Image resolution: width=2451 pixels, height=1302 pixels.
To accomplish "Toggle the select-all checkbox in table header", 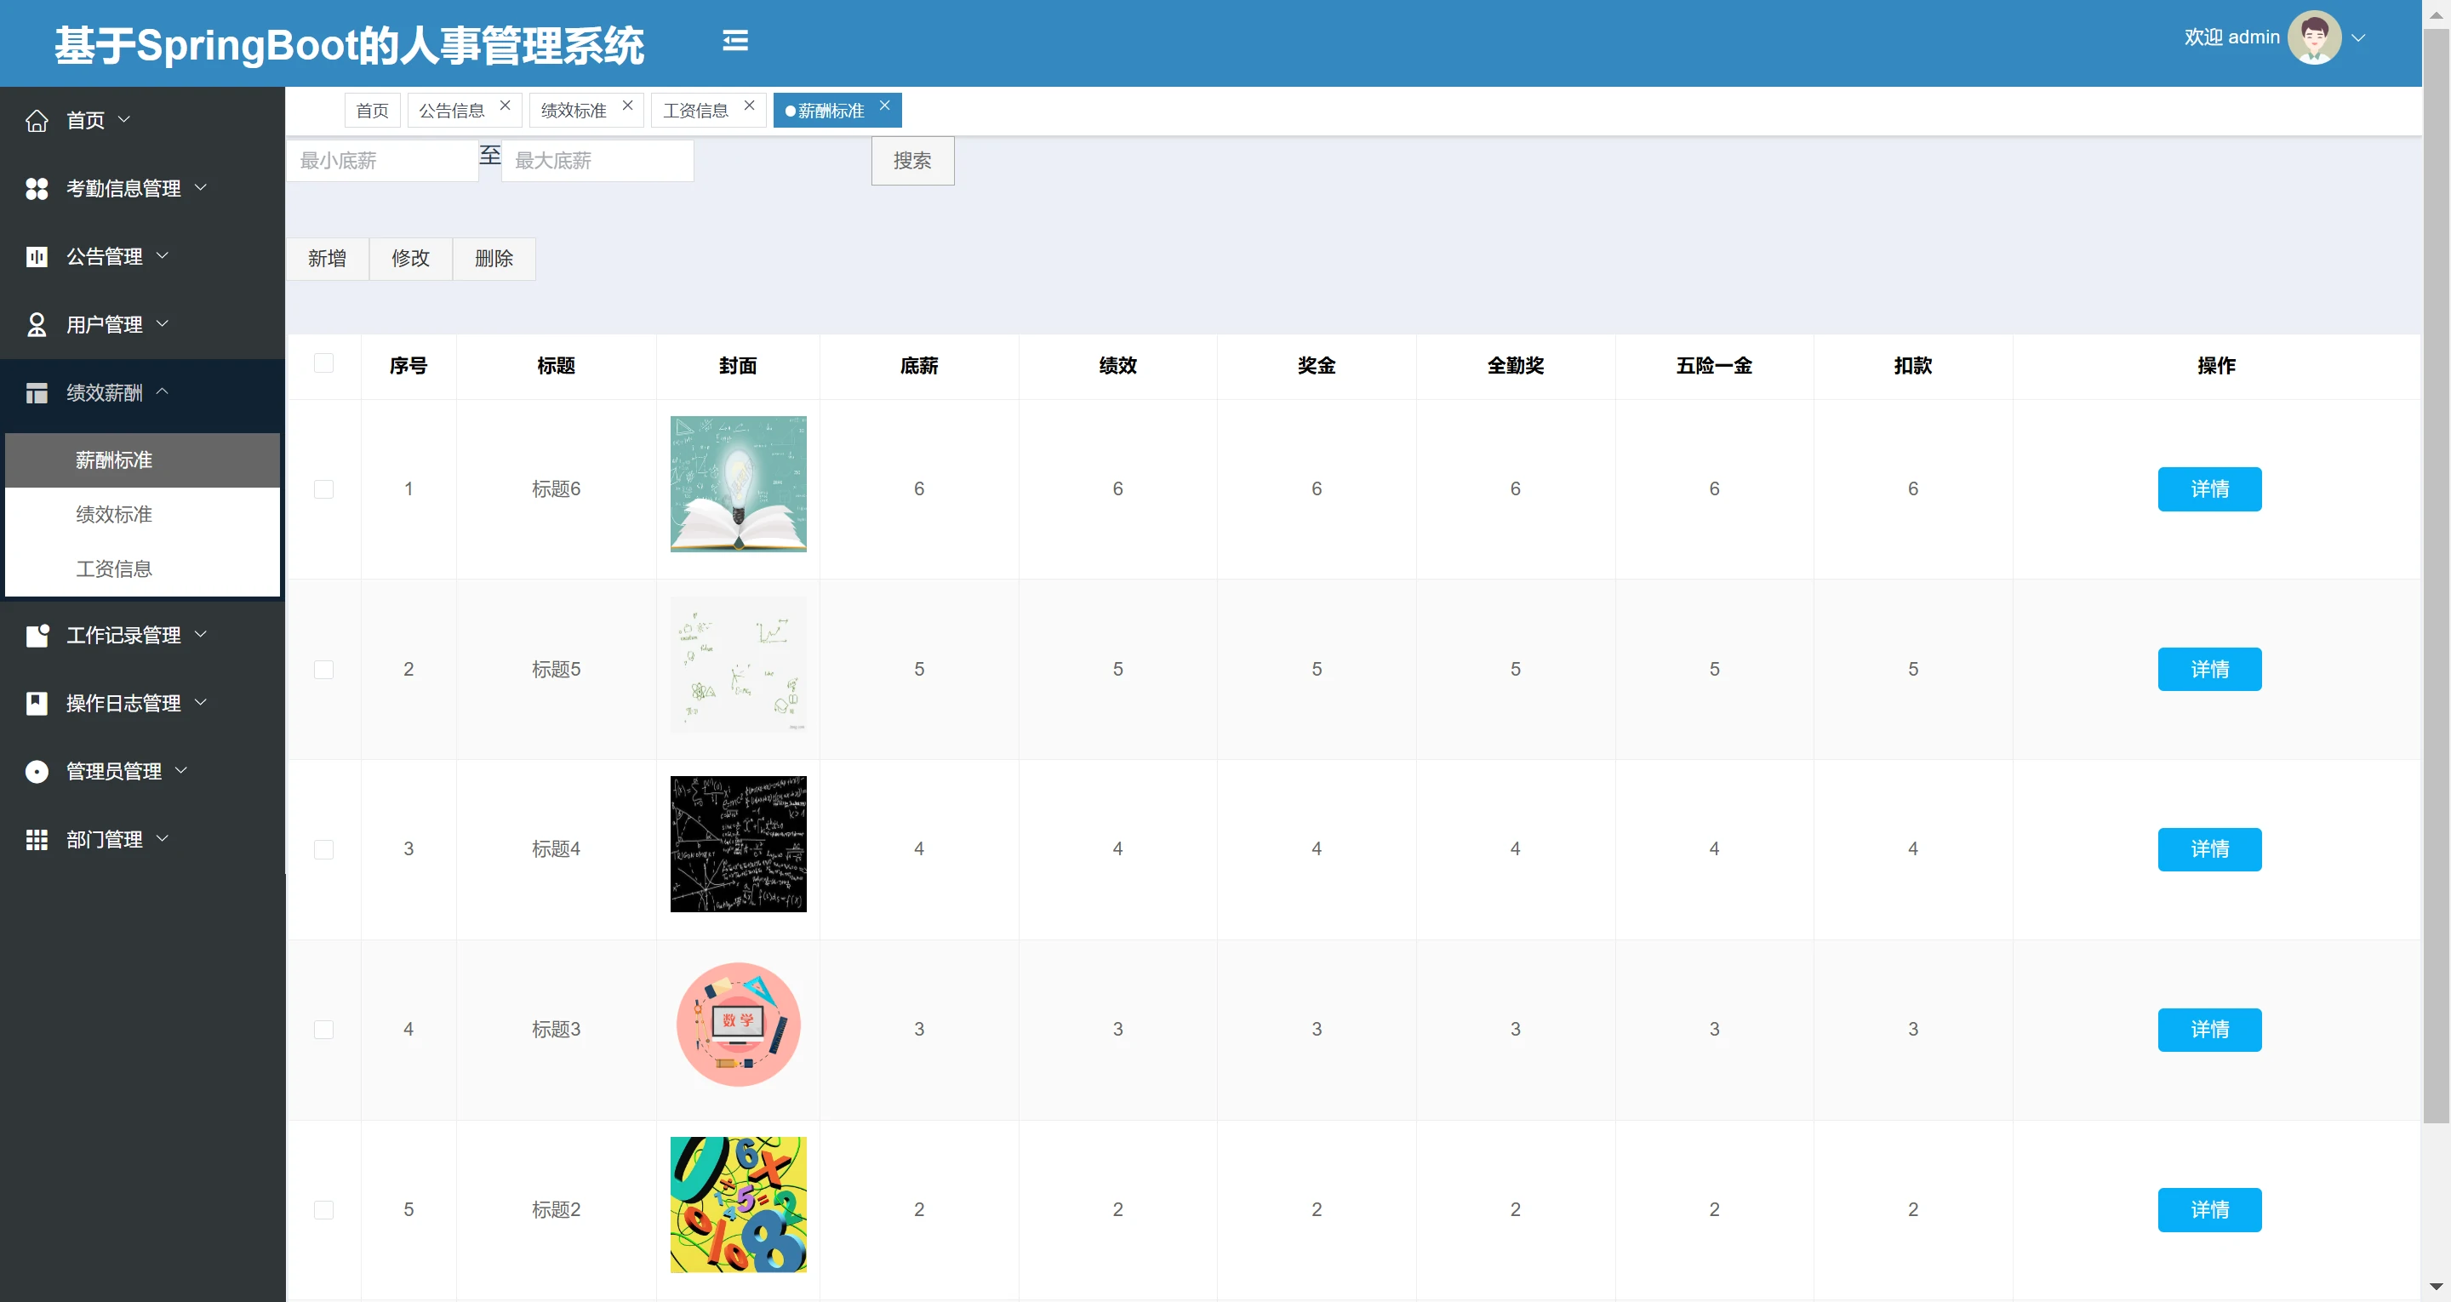I will click(323, 363).
